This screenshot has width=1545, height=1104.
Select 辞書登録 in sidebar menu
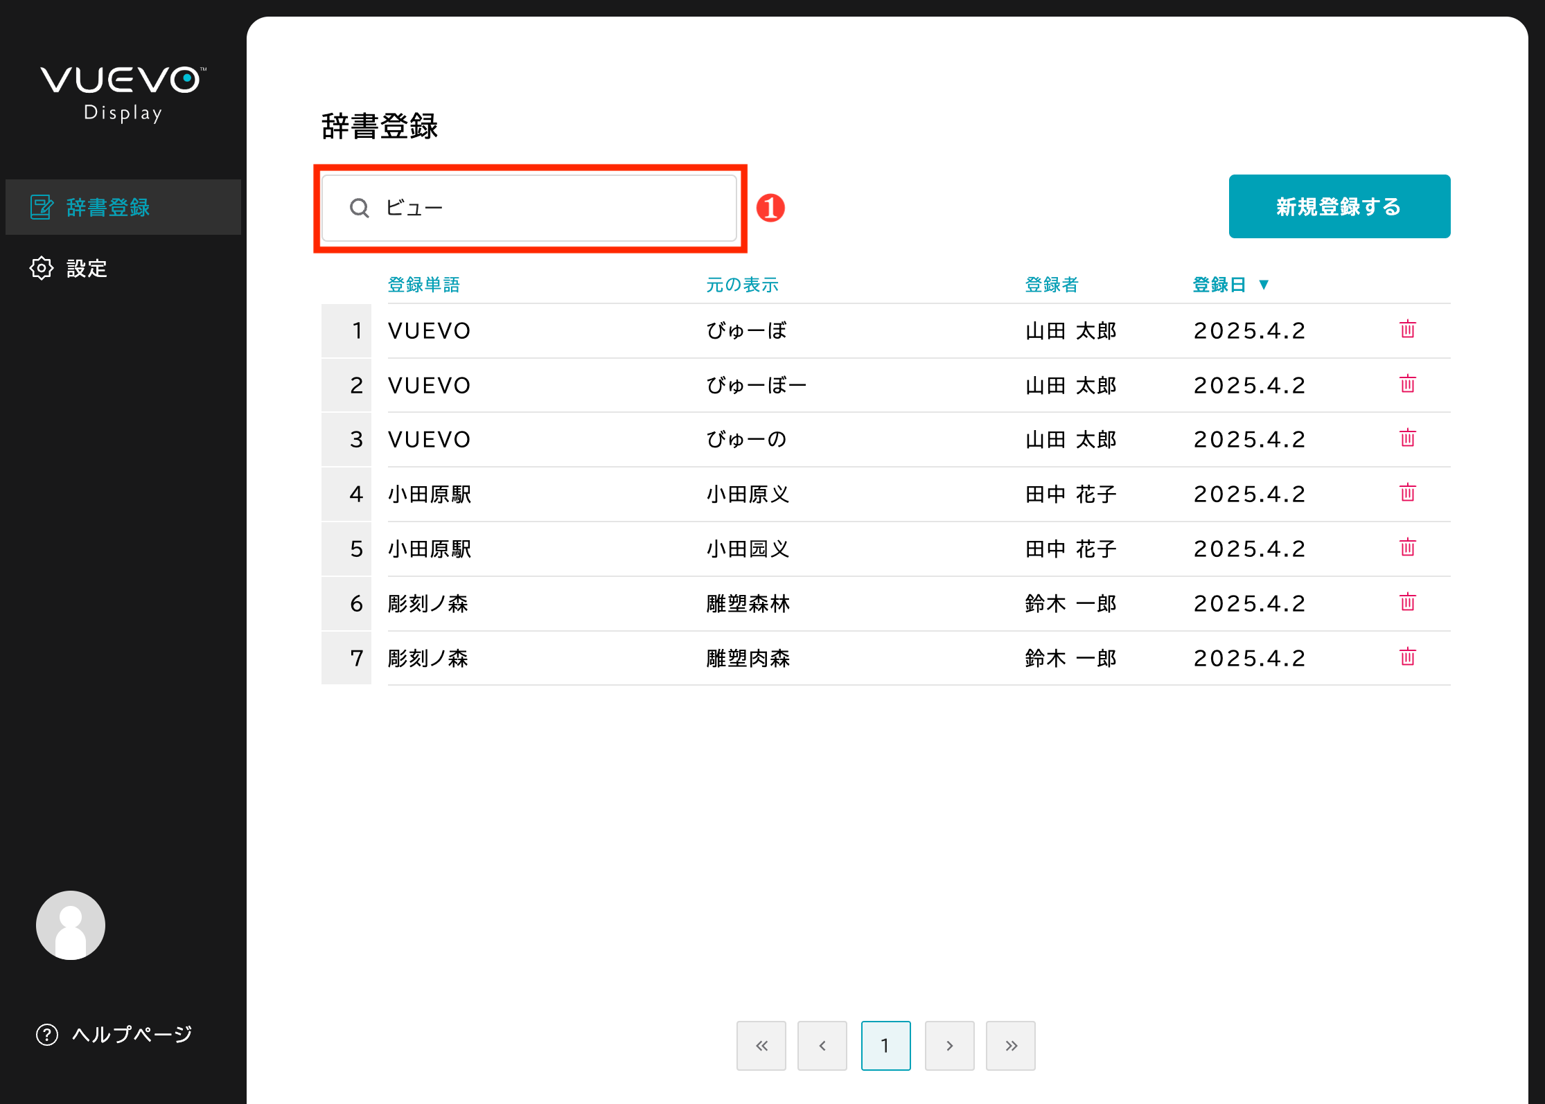coord(107,206)
